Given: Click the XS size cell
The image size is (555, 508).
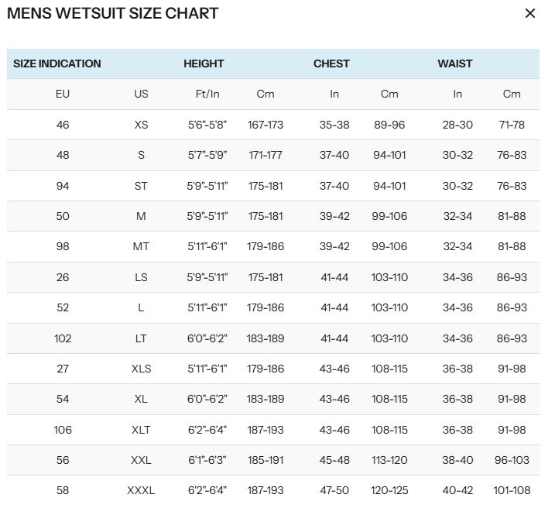Looking at the screenshot, I should pos(141,125).
